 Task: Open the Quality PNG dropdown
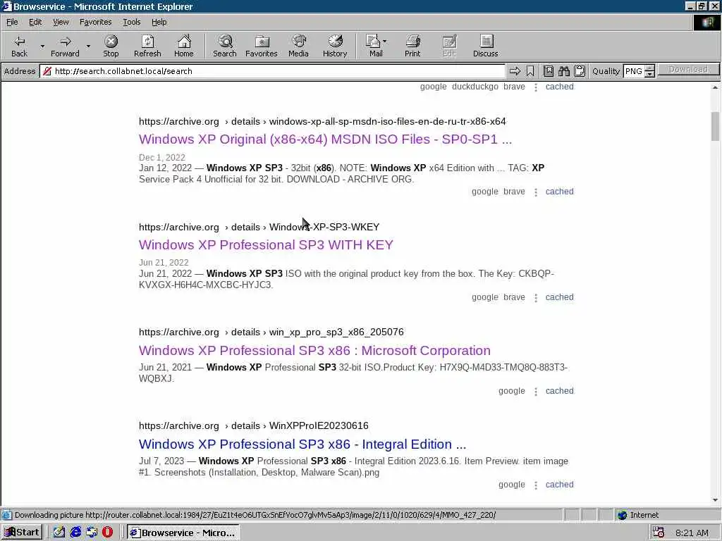pos(649,71)
